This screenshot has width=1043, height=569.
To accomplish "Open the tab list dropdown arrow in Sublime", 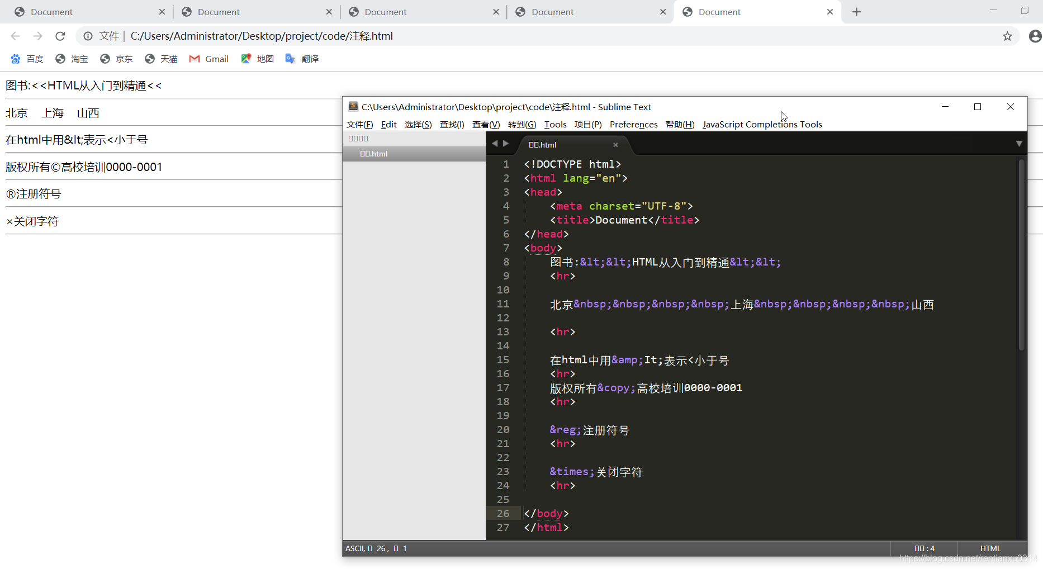I will coord(1019,144).
